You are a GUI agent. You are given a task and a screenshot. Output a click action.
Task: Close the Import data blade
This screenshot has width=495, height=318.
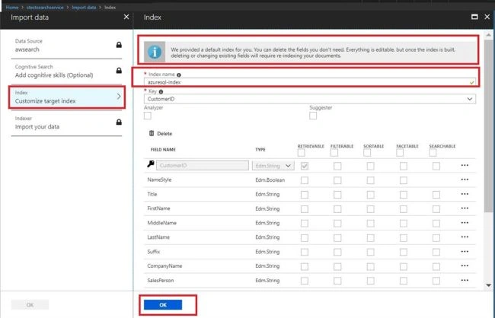coord(126,17)
